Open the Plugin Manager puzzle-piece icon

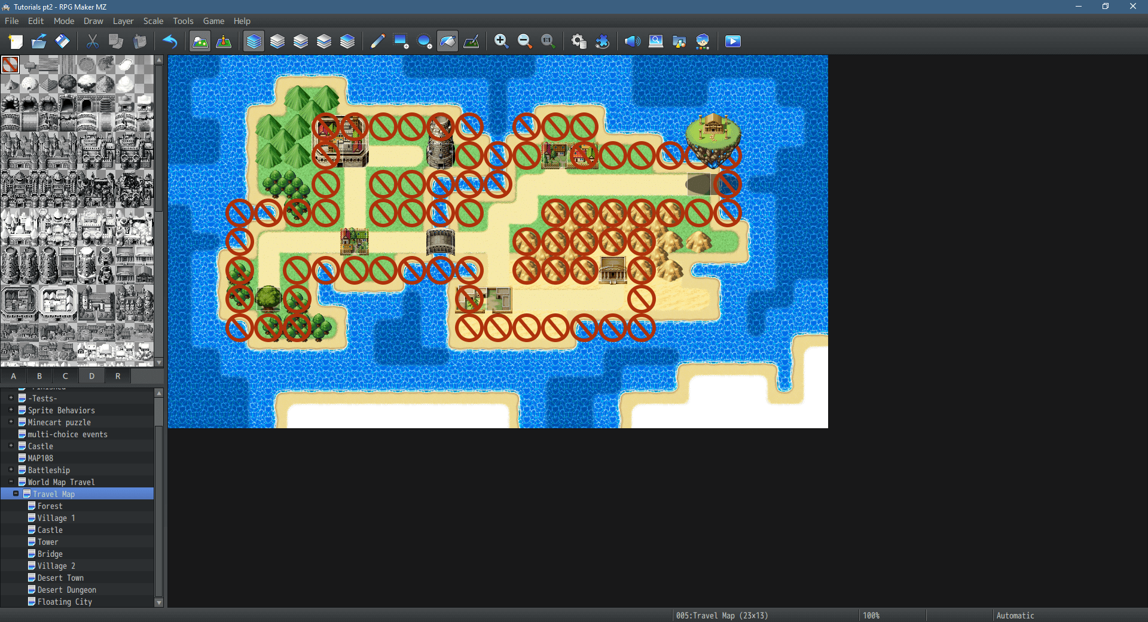[x=602, y=41]
